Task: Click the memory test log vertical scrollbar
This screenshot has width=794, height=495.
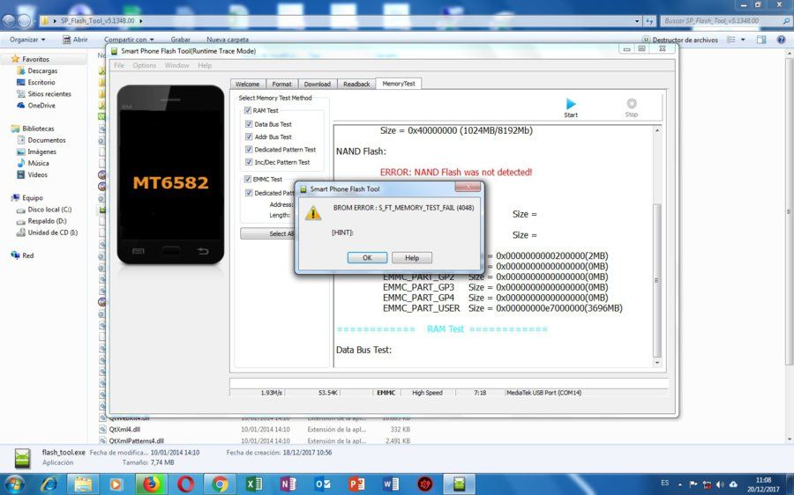Action: 656,247
